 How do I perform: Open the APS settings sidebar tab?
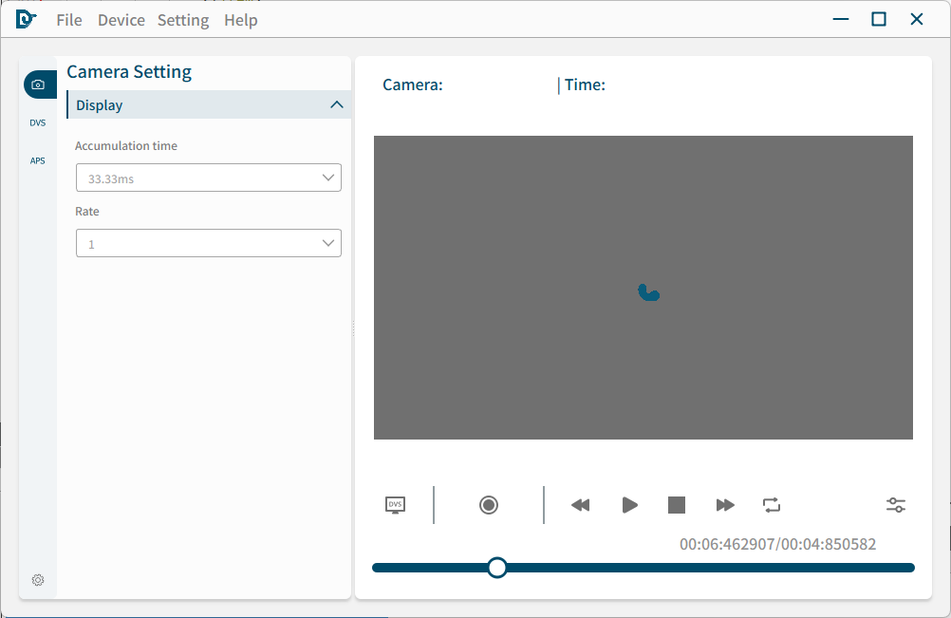pyautogui.click(x=38, y=160)
